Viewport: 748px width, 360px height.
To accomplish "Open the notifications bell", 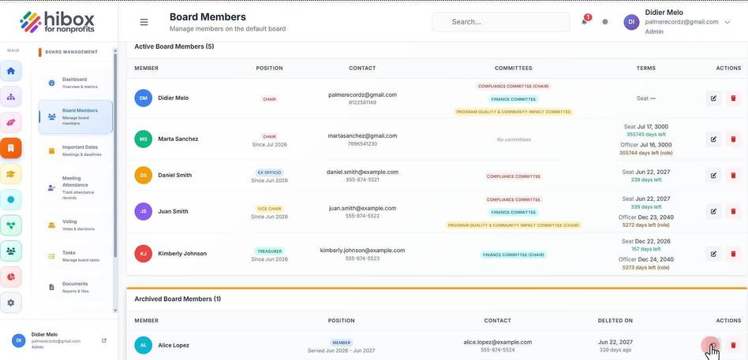I will tap(585, 21).
